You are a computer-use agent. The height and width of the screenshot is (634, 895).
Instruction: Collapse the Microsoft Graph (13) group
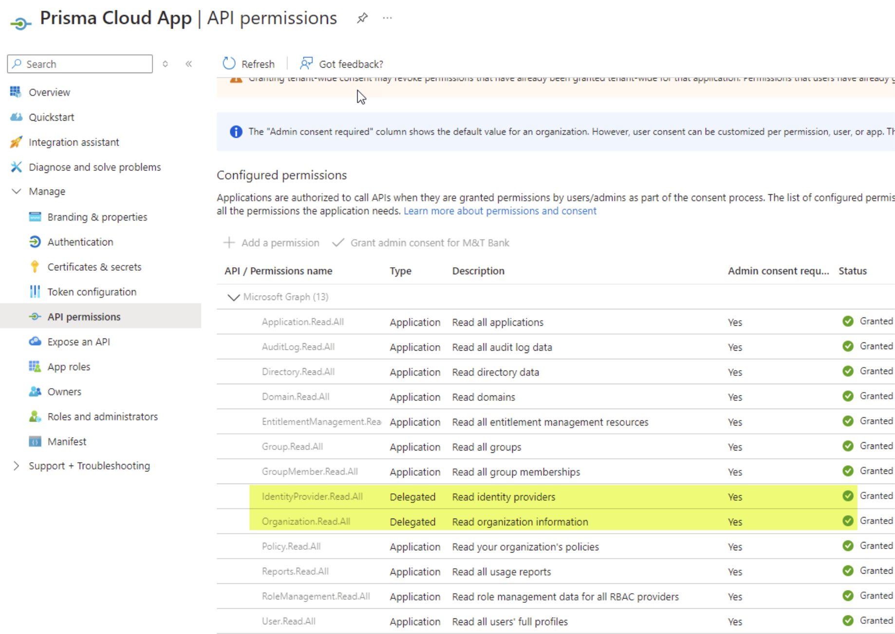(234, 297)
